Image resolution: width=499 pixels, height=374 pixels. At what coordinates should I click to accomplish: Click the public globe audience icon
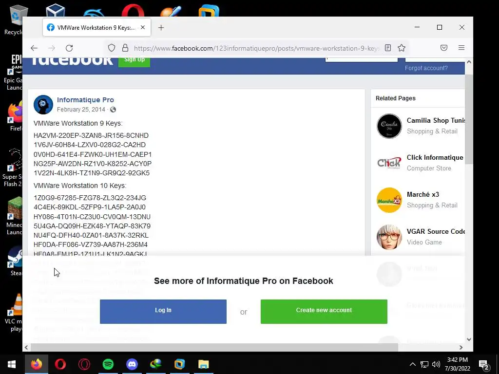click(x=113, y=110)
